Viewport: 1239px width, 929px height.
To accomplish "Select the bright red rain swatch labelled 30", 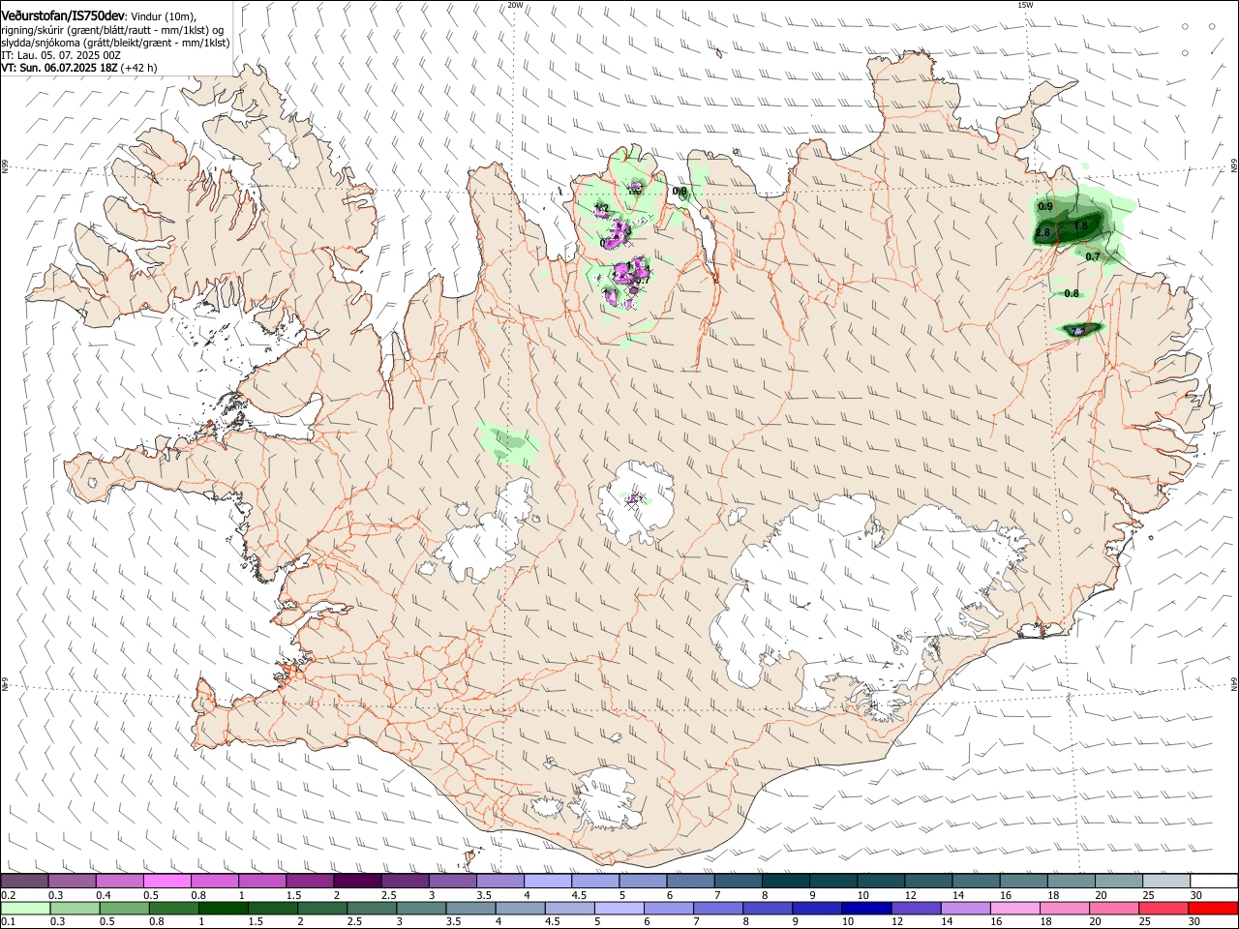I will tap(1214, 908).
